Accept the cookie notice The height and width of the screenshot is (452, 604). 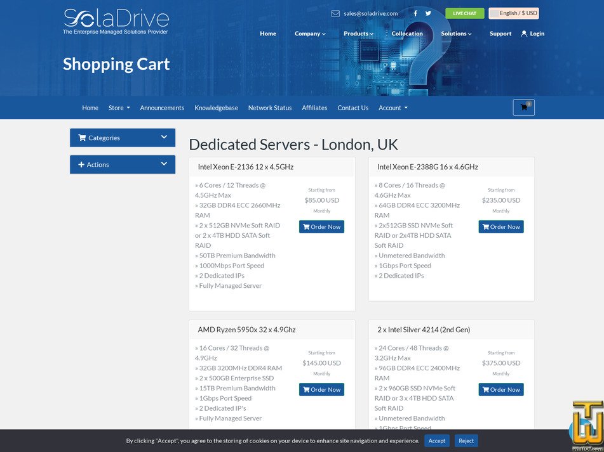[437, 441]
